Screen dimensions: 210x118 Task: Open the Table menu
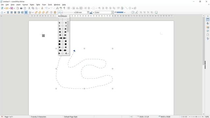pyautogui.click(x=38, y=5)
